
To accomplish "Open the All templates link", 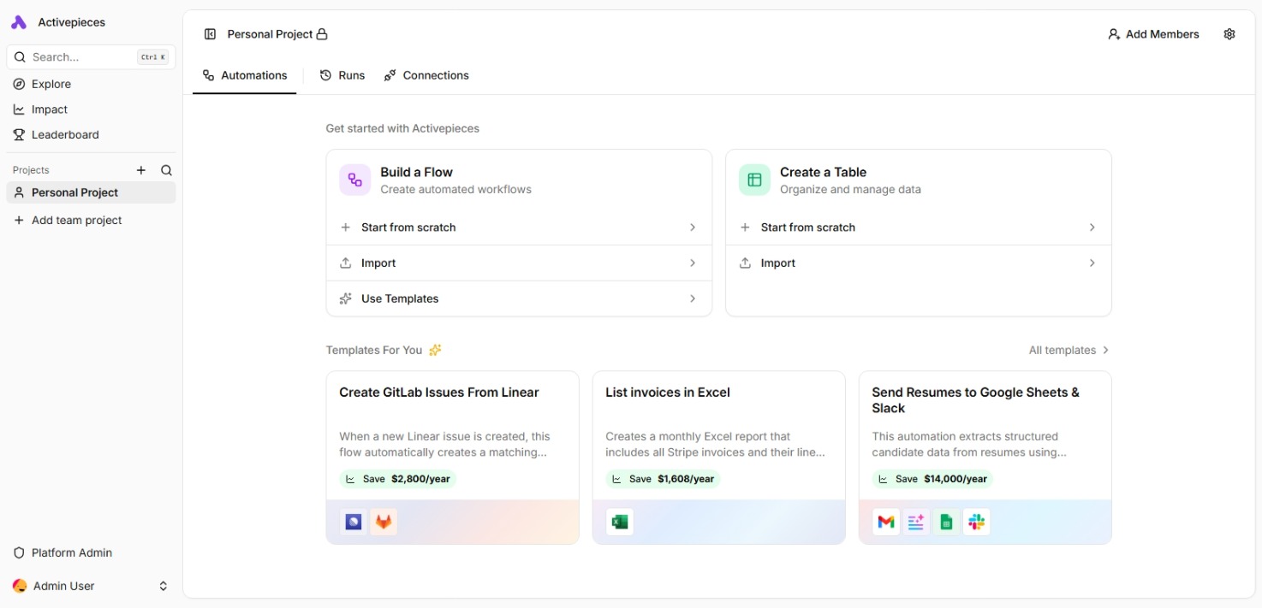I will coord(1069,350).
